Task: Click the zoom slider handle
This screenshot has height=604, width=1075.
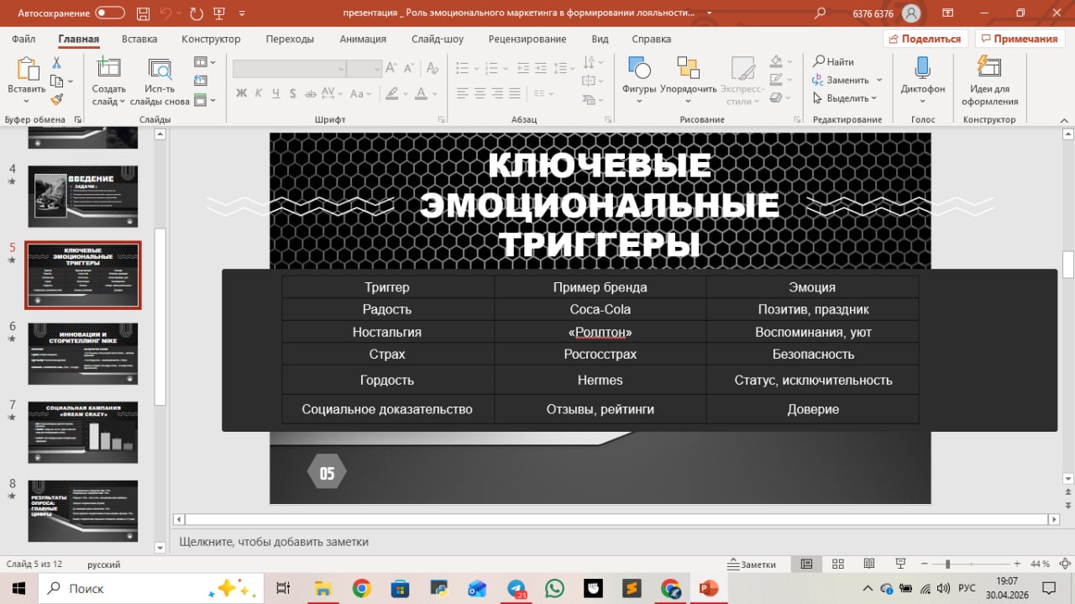Action: (x=947, y=564)
